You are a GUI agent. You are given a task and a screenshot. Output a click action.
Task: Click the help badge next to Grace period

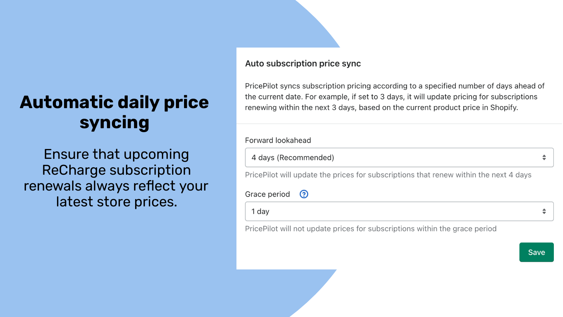(303, 194)
